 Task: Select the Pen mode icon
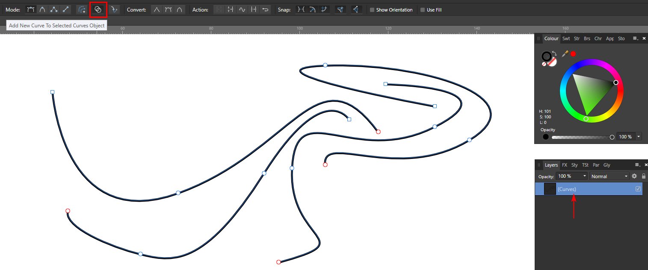31,9
